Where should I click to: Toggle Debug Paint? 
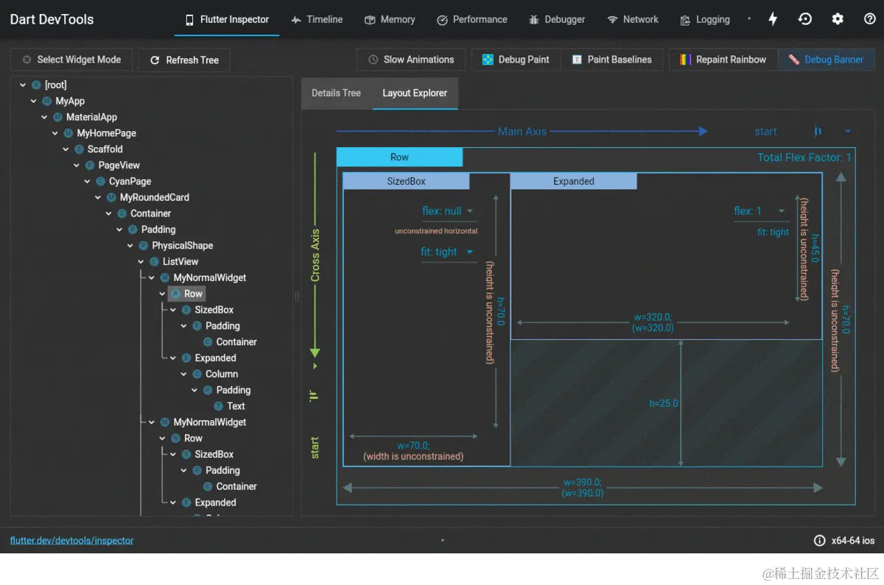coord(516,60)
